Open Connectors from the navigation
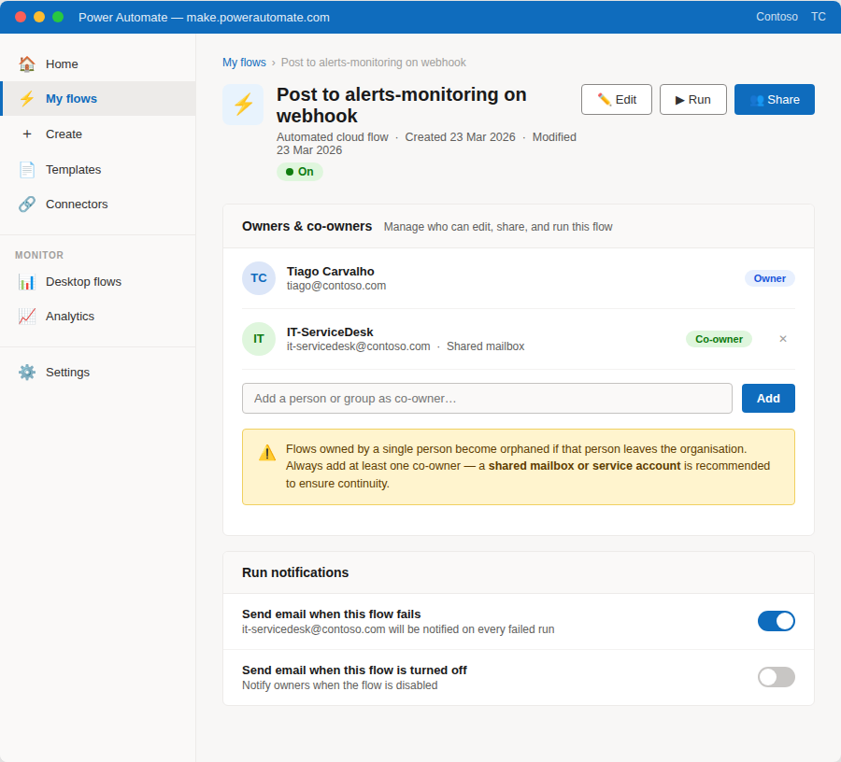This screenshot has width=841, height=762. click(x=99, y=205)
